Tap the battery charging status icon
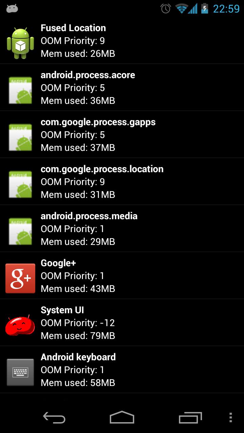The width and height of the screenshot is (244, 433). (204, 8)
